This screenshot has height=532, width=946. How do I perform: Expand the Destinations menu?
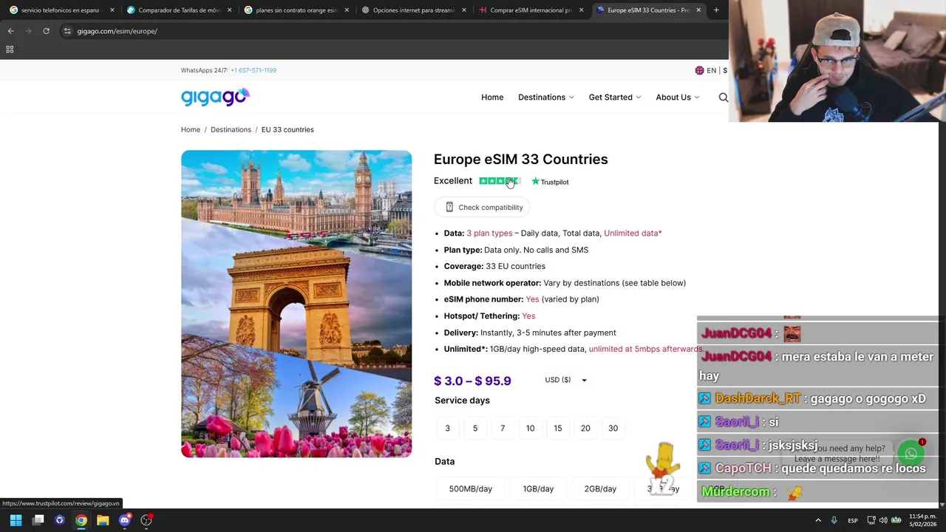(x=545, y=98)
